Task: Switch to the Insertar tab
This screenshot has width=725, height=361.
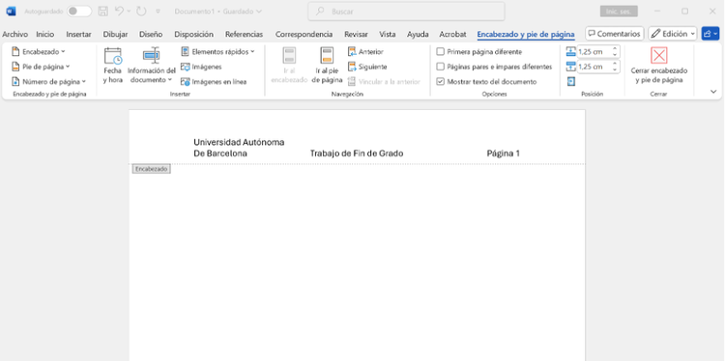Action: pyautogui.click(x=78, y=34)
